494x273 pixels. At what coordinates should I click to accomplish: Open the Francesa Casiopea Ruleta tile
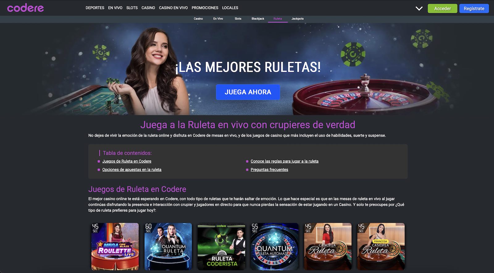tap(381, 247)
